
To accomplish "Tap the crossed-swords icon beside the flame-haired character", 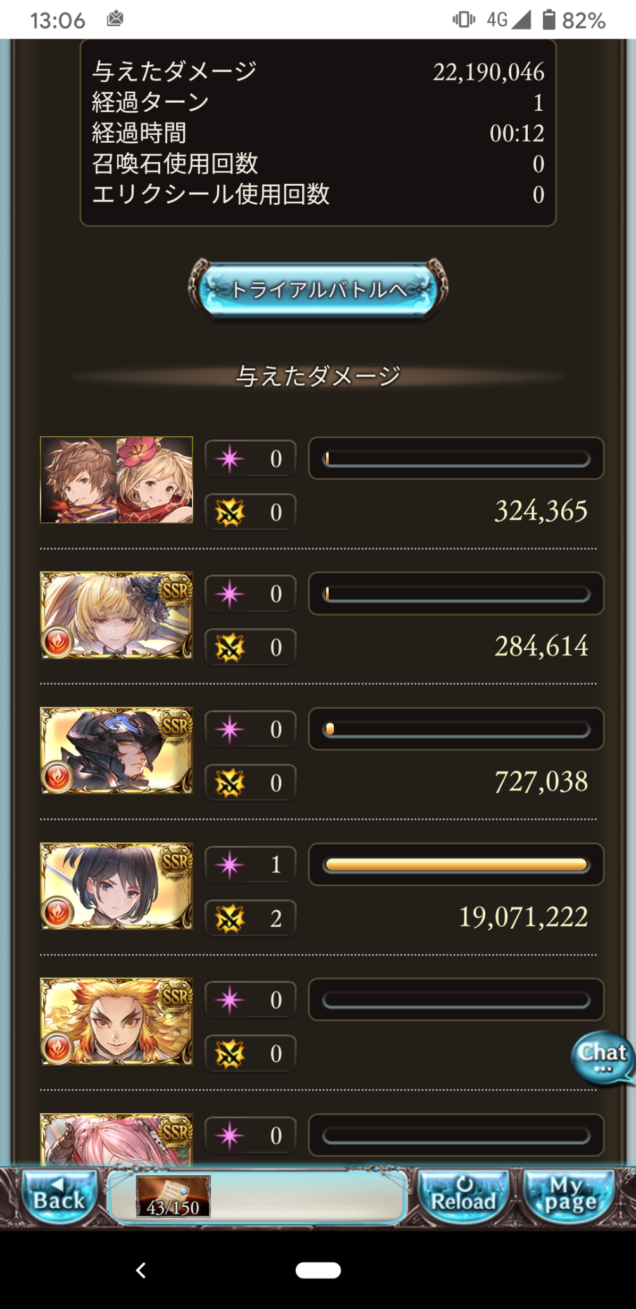I will pyautogui.click(x=229, y=1054).
